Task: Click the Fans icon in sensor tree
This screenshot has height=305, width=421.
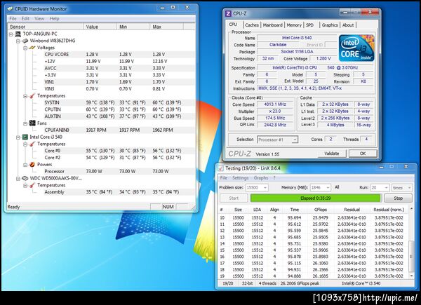Action: click(32, 123)
